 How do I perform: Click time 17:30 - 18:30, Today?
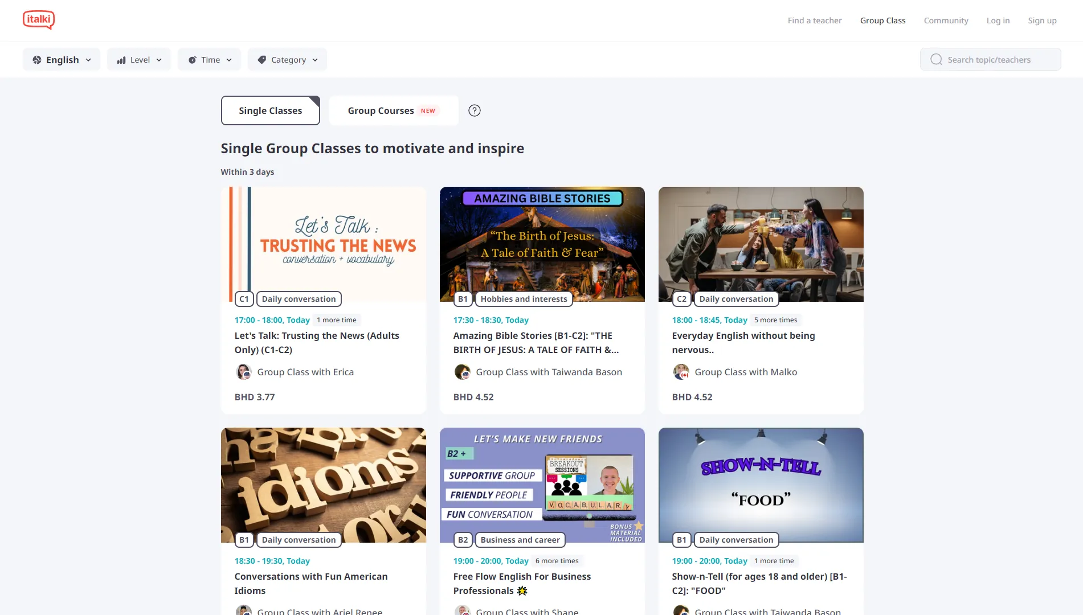coord(491,320)
